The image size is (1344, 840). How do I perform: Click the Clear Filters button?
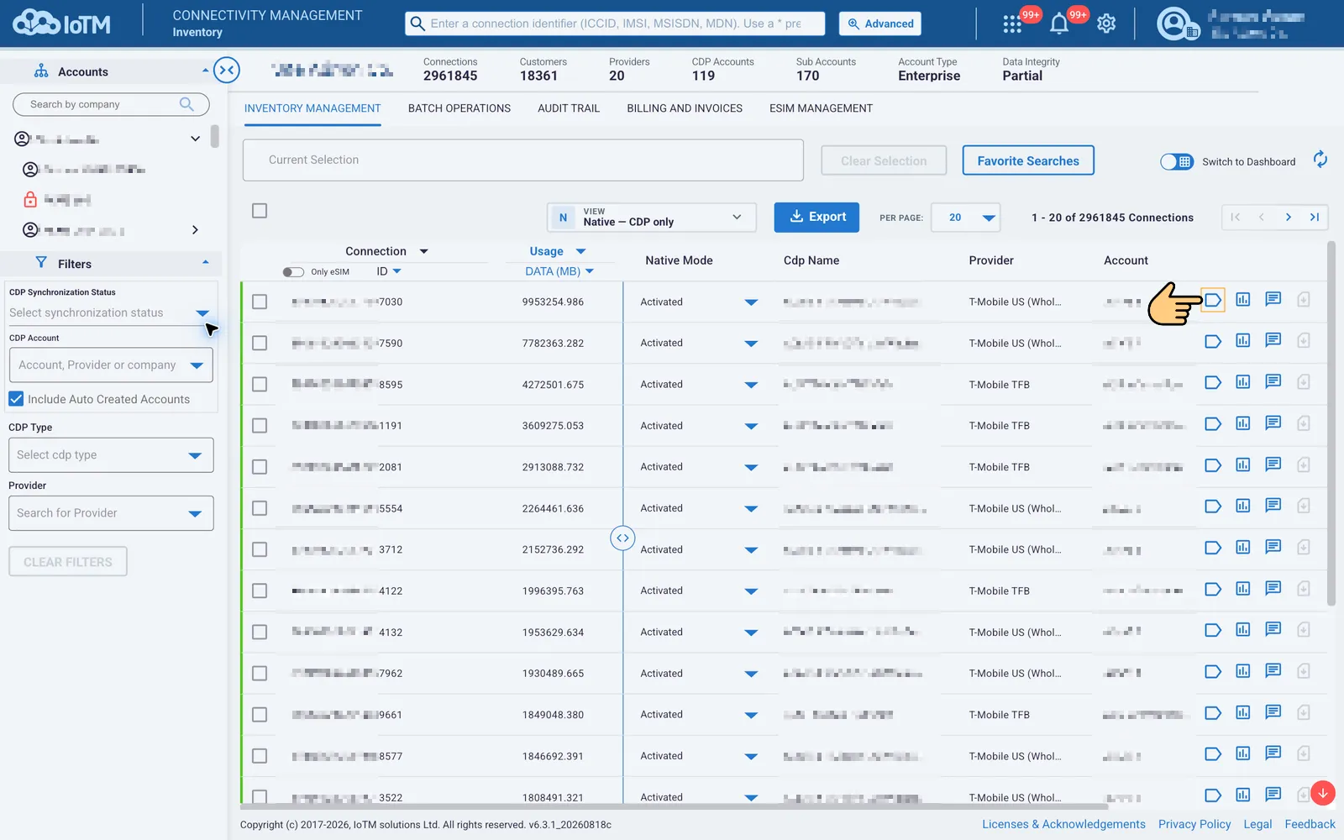(x=68, y=562)
